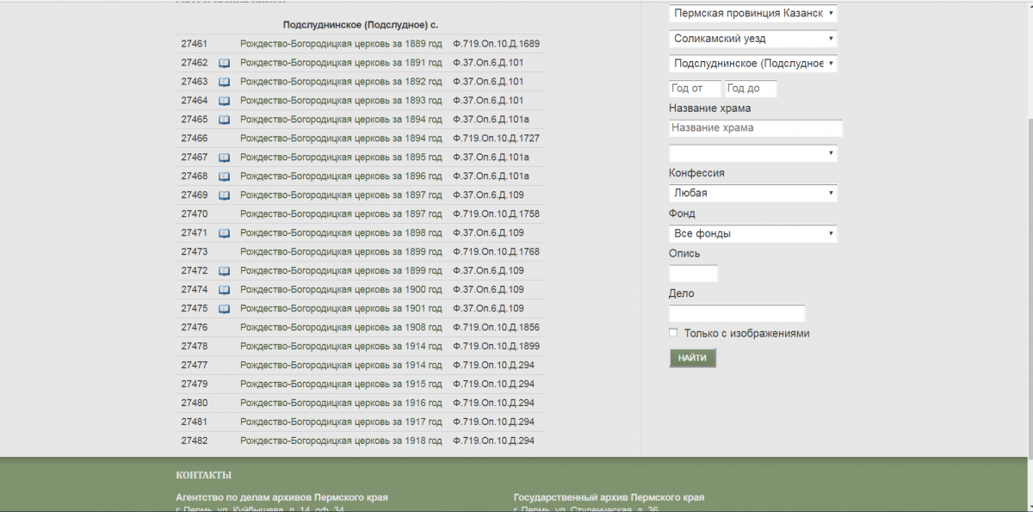Focus the 'Название храма' text field
The height and width of the screenshot is (512, 1033).
(x=755, y=128)
